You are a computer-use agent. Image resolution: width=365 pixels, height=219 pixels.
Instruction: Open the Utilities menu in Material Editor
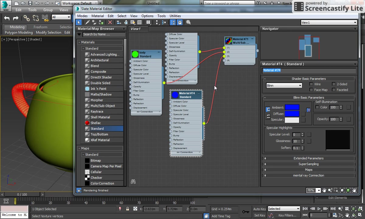175,16
